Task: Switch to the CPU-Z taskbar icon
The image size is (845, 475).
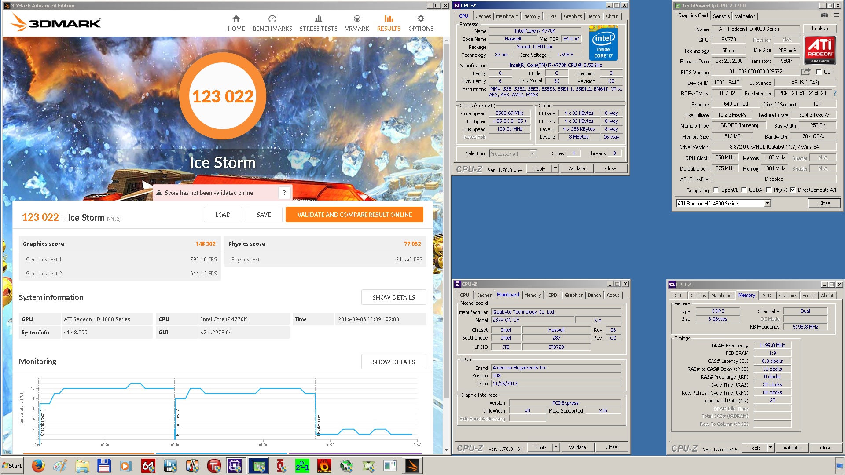Action: coord(236,466)
